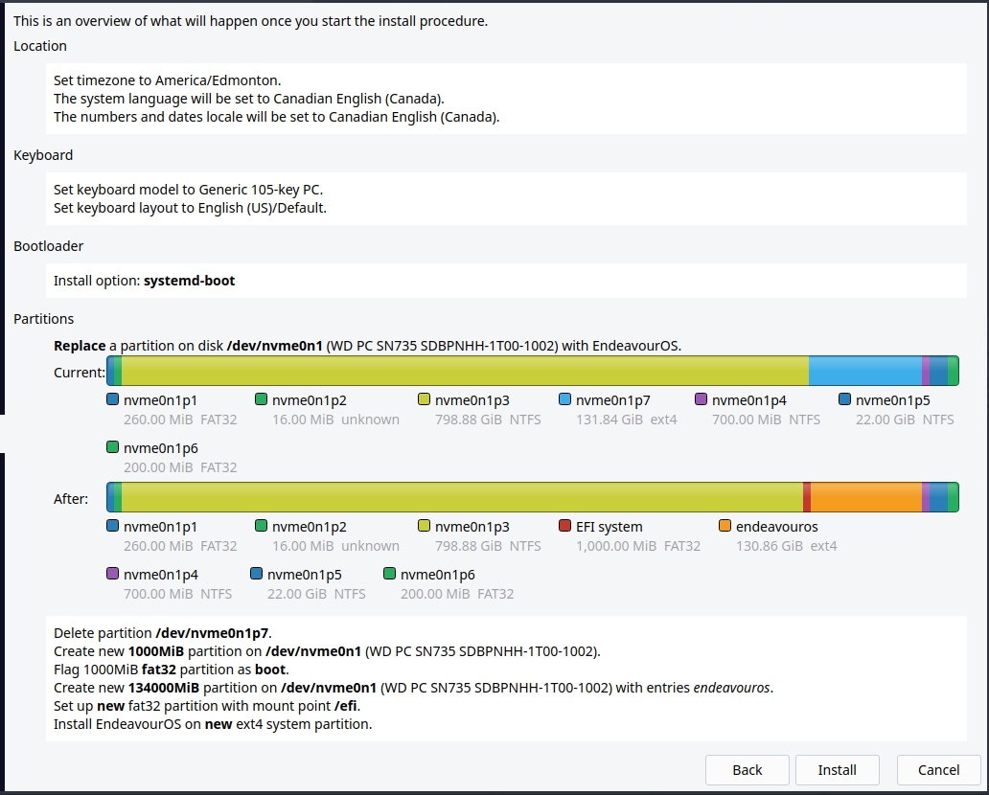This screenshot has height=795, width=989.
Task: Select the orange endeavouros segment in After bar
Action: point(866,497)
